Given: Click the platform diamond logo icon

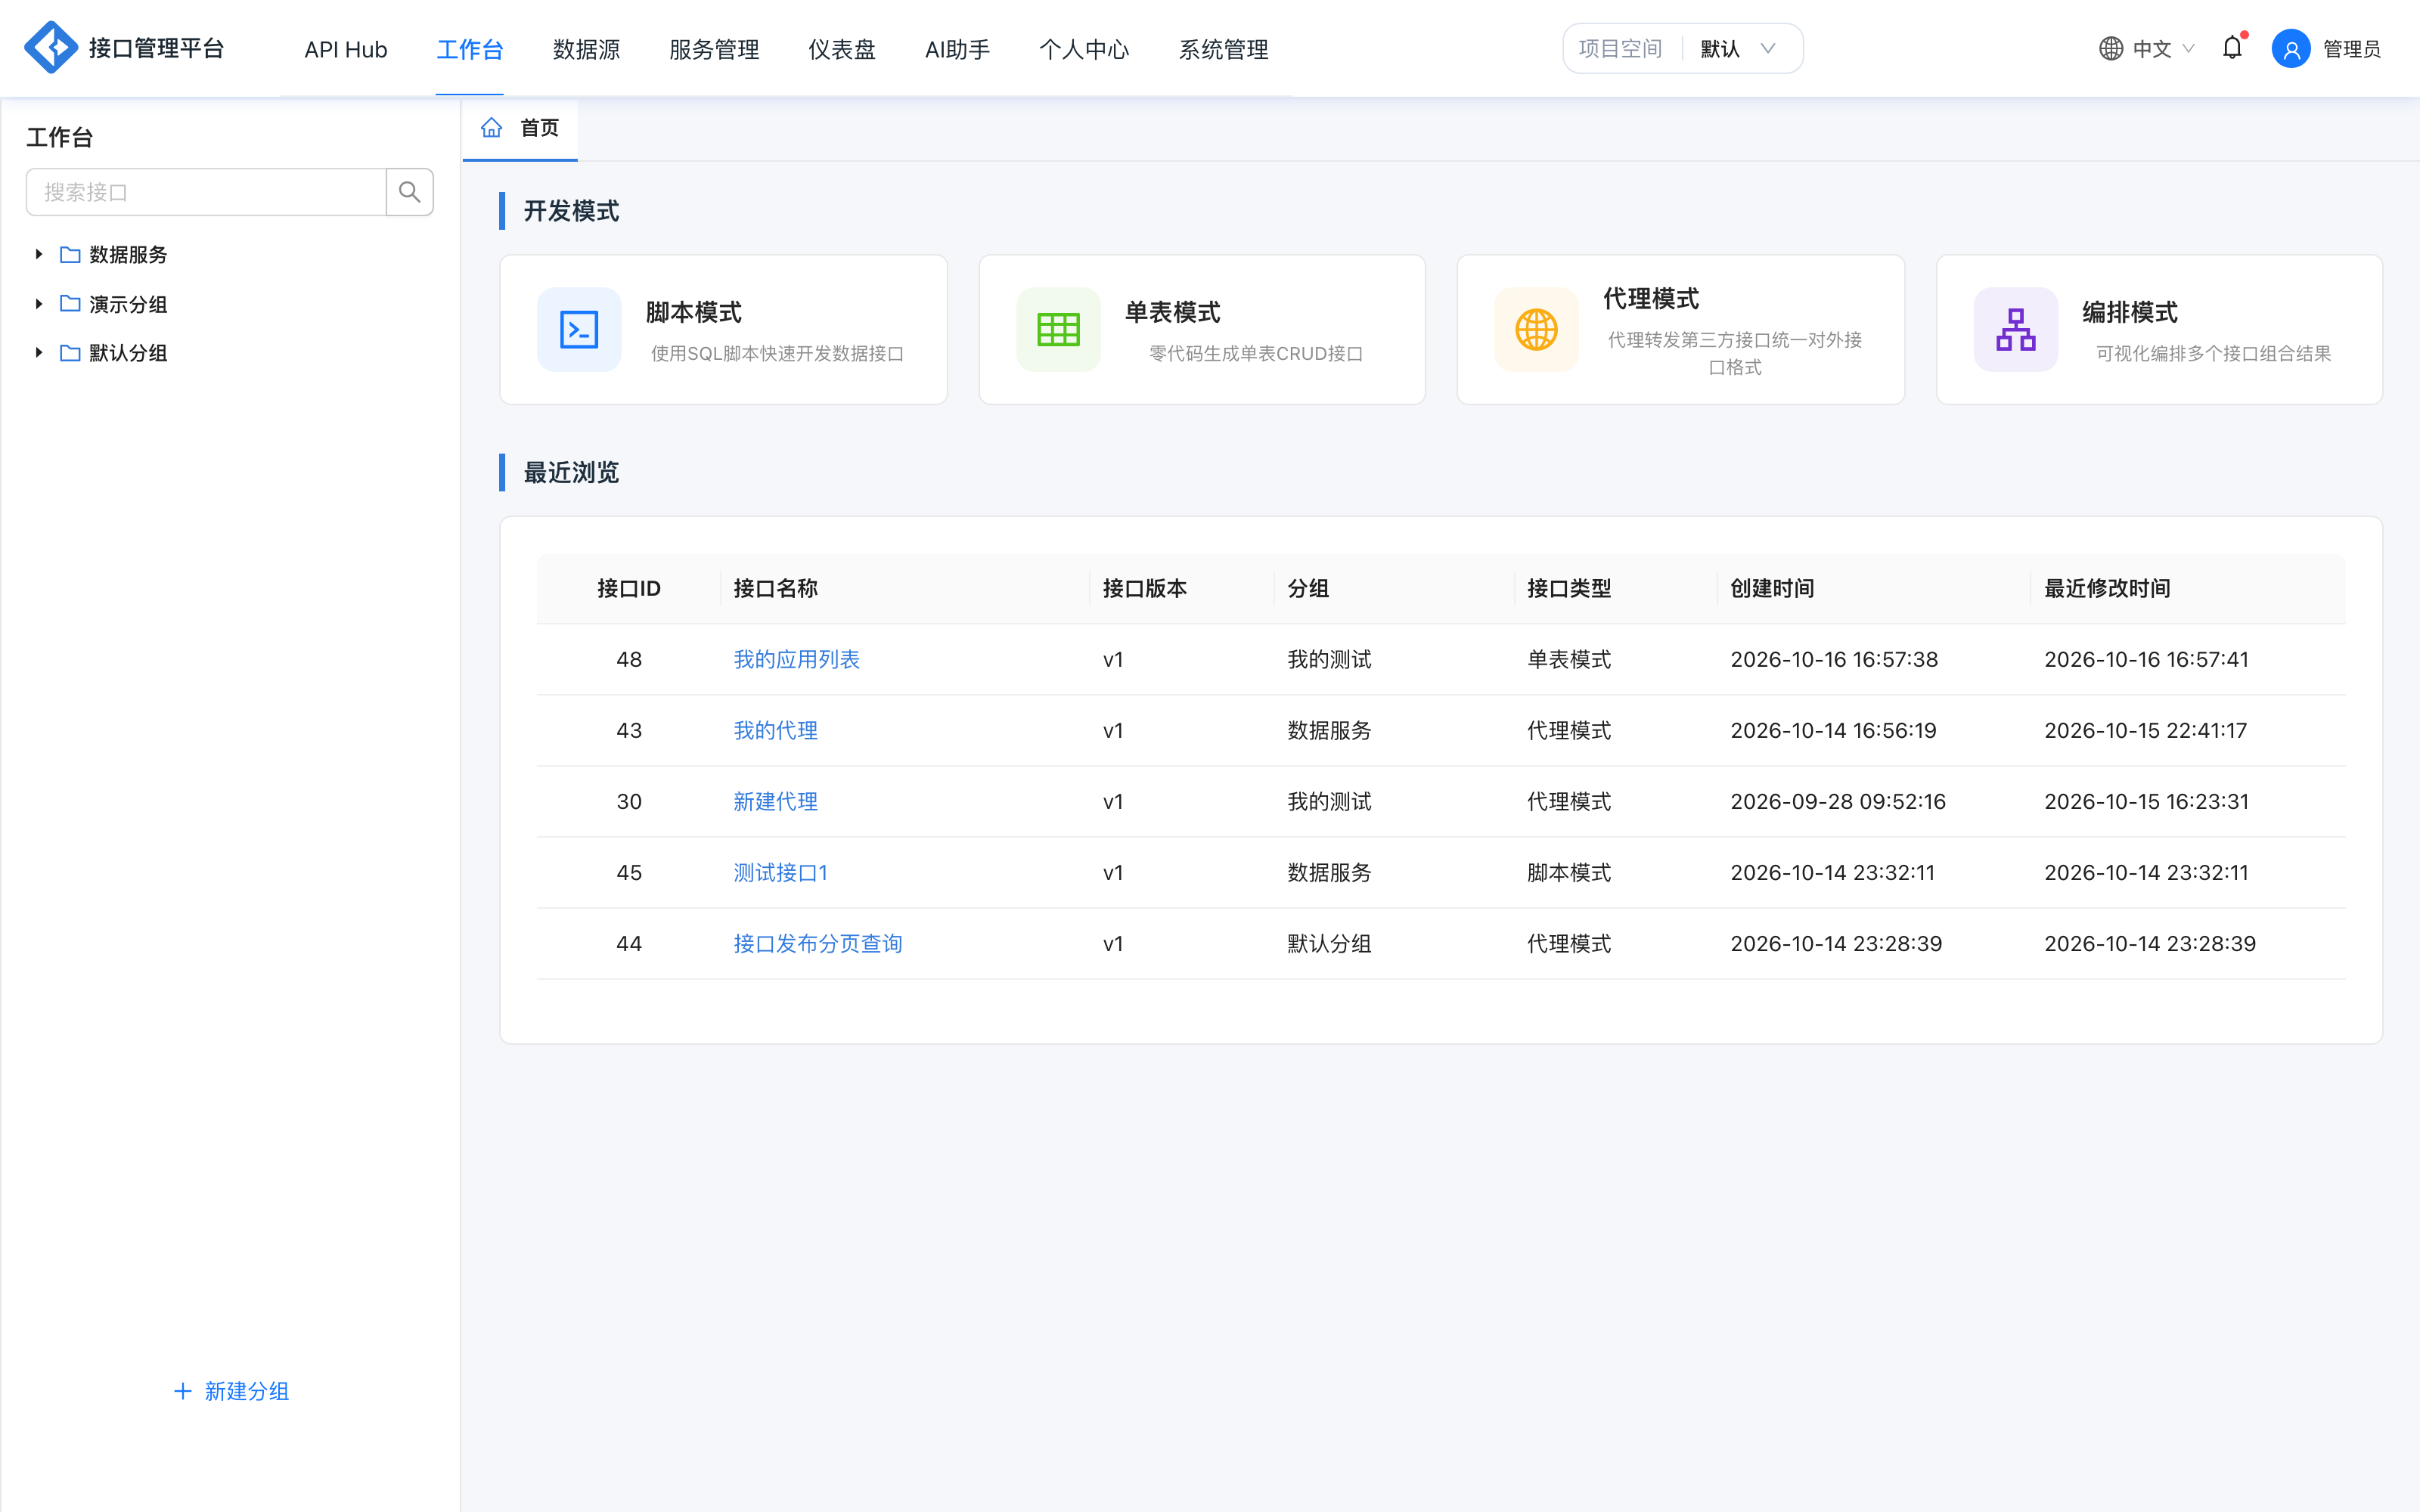Looking at the screenshot, I should click(51, 48).
